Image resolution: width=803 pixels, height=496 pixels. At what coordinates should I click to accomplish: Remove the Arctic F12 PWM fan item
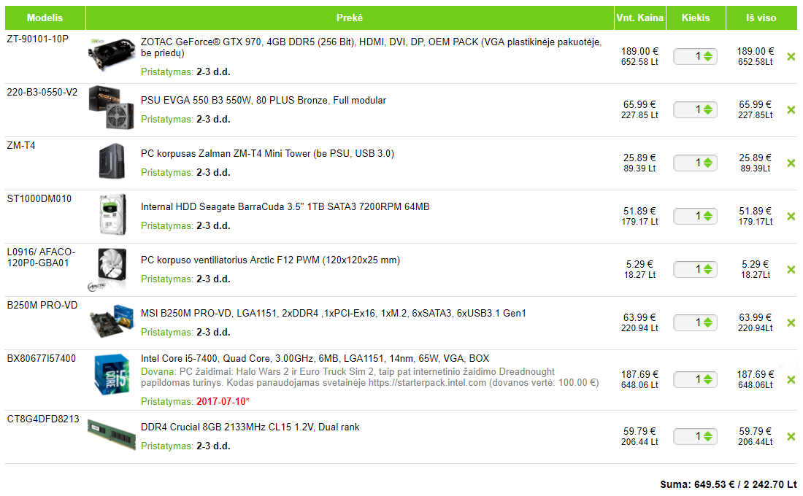[x=791, y=269]
